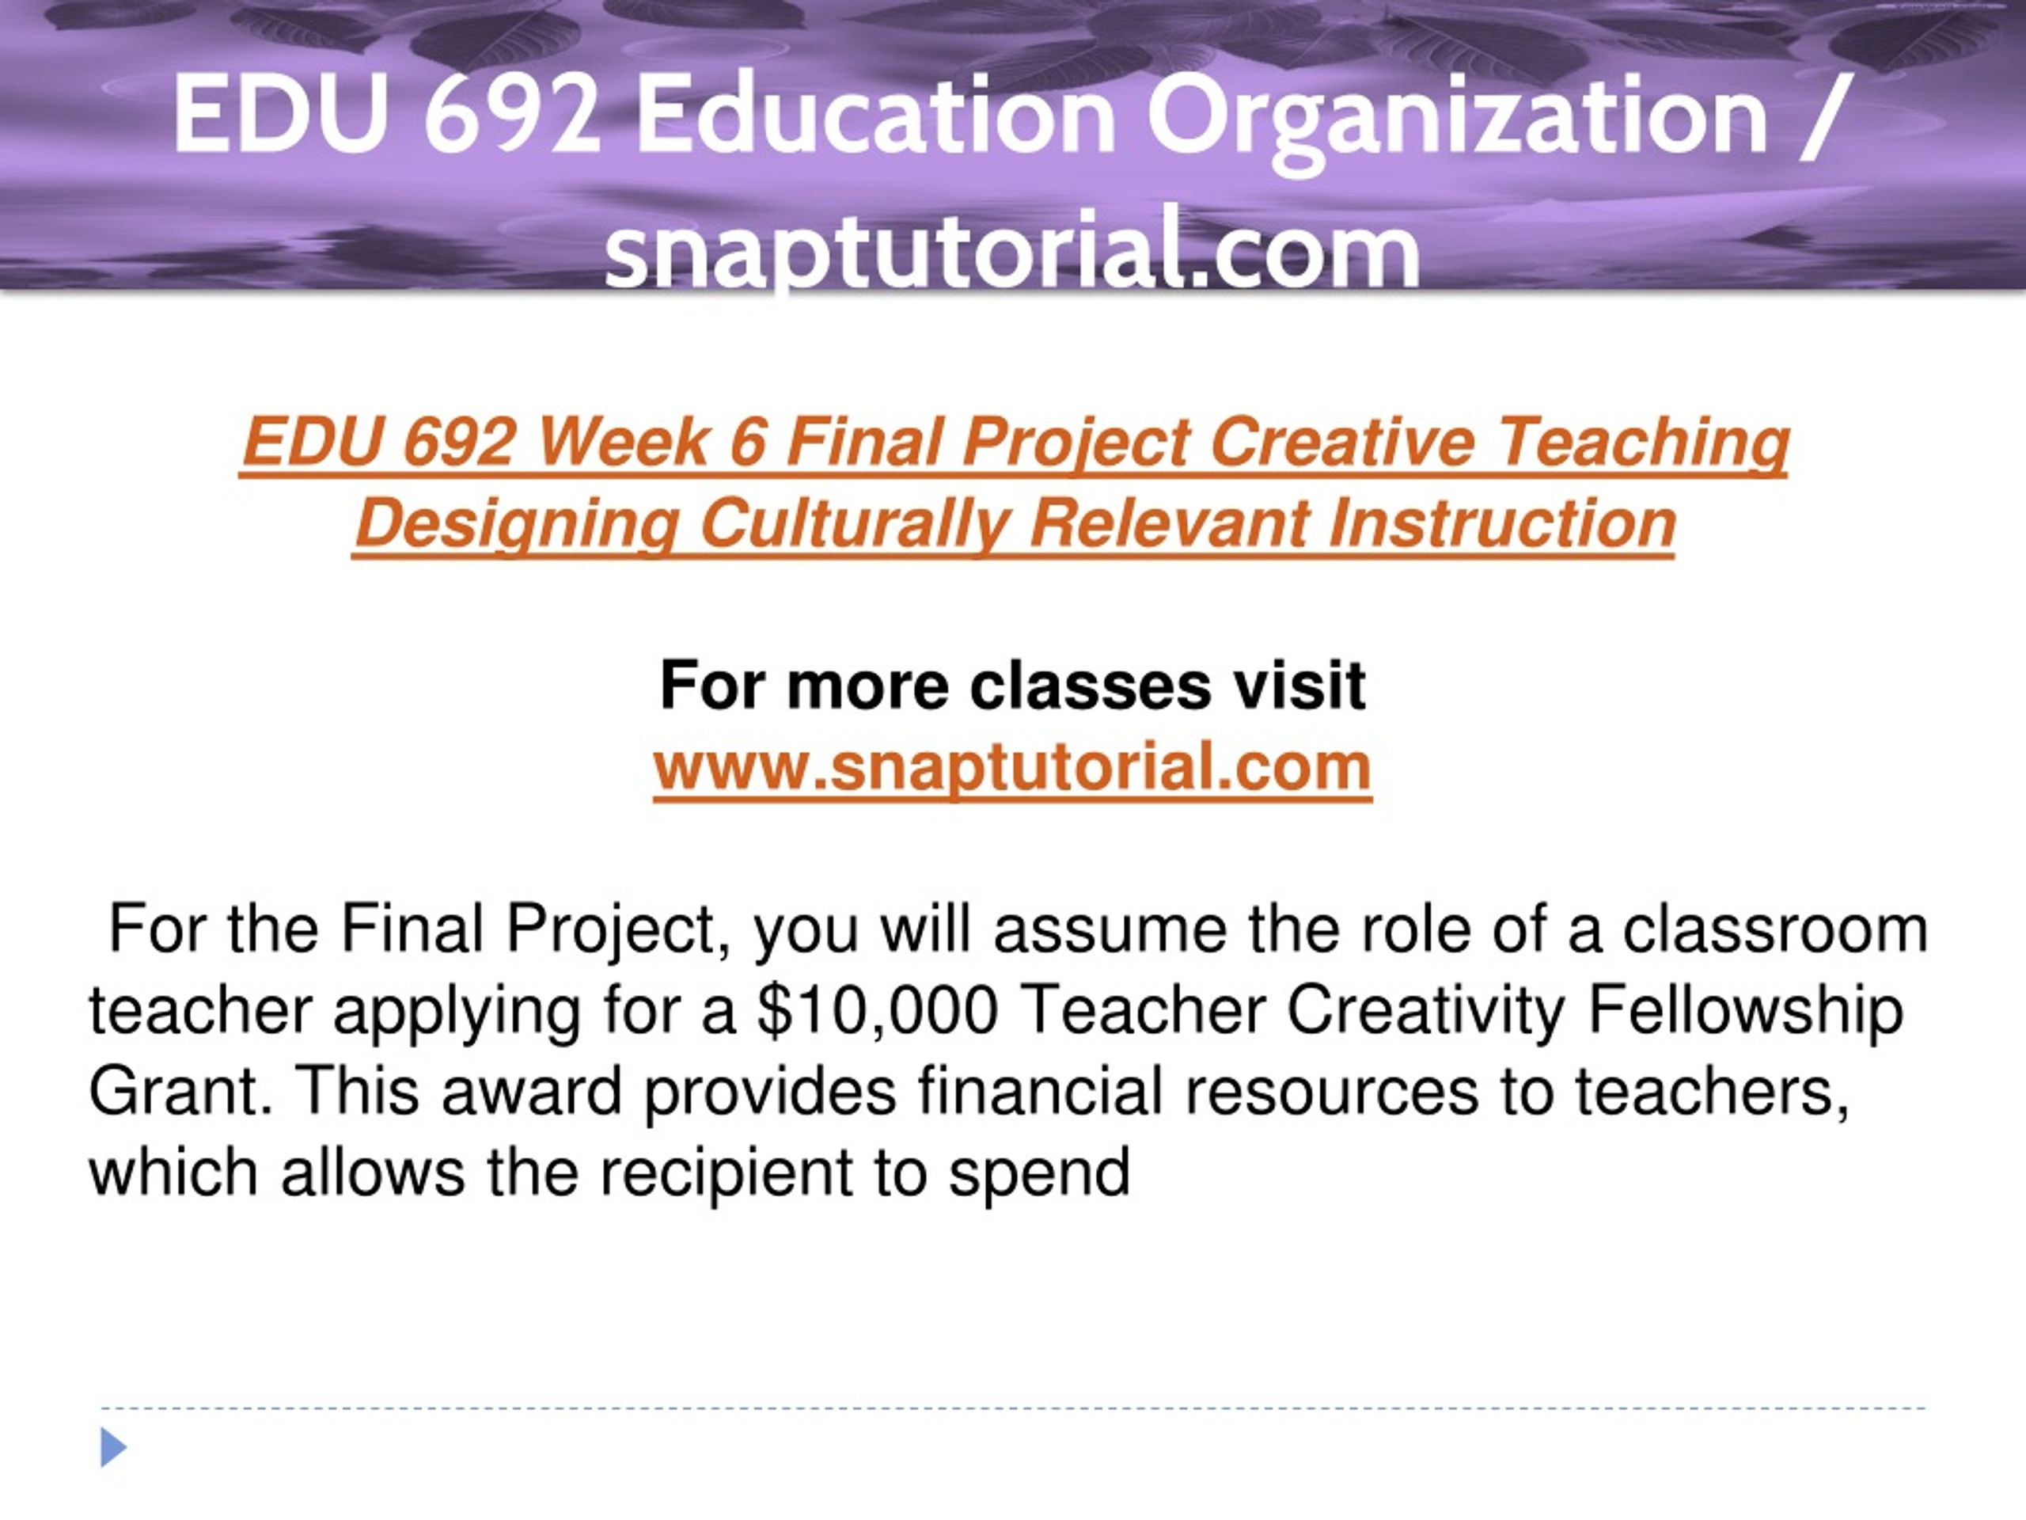Image resolution: width=2026 pixels, height=1520 pixels.
Task: Click the word teachers, ending the third paragraph line
Action: [x=1712, y=1090]
